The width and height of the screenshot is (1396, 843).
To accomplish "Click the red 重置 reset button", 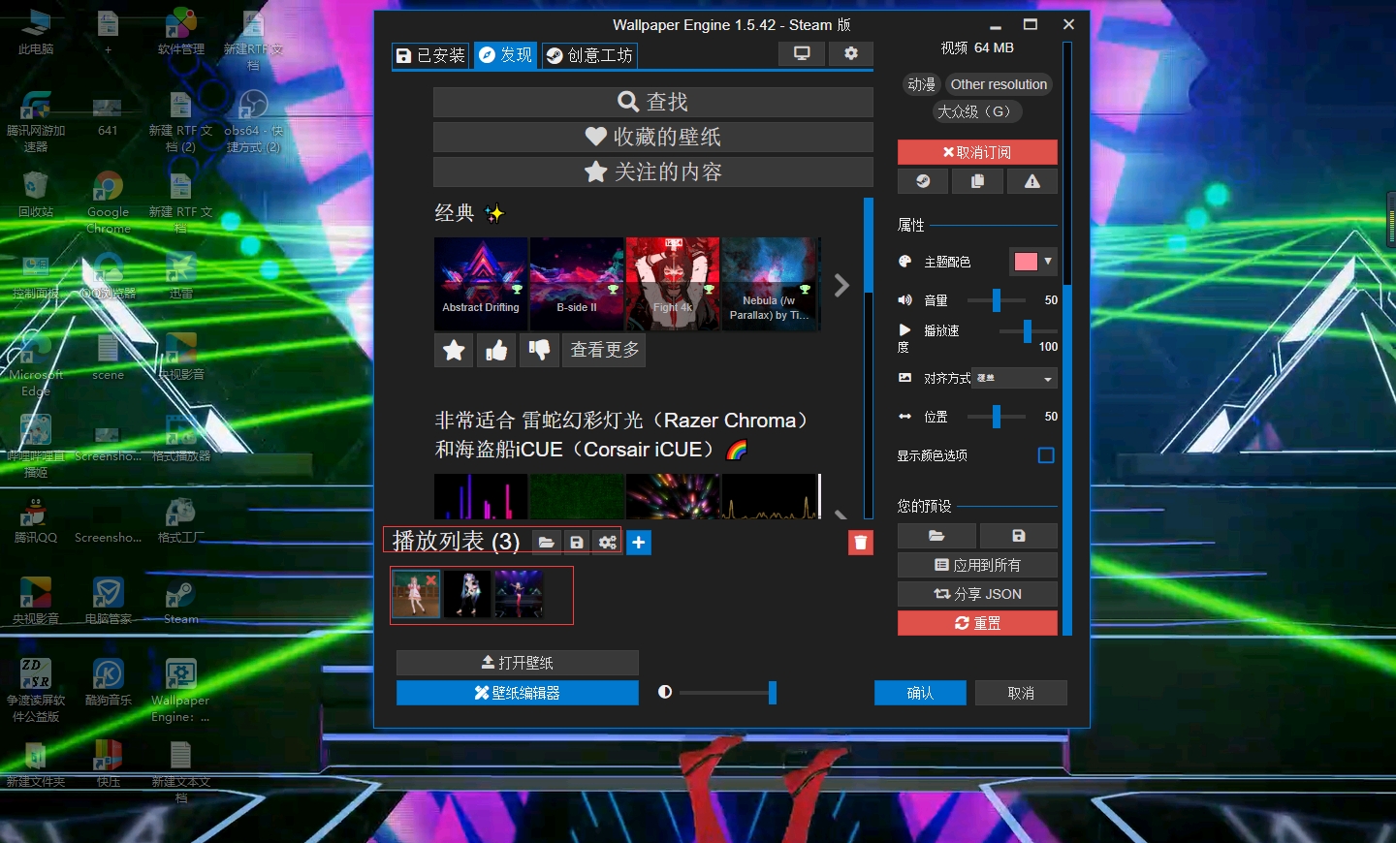I will [977, 623].
